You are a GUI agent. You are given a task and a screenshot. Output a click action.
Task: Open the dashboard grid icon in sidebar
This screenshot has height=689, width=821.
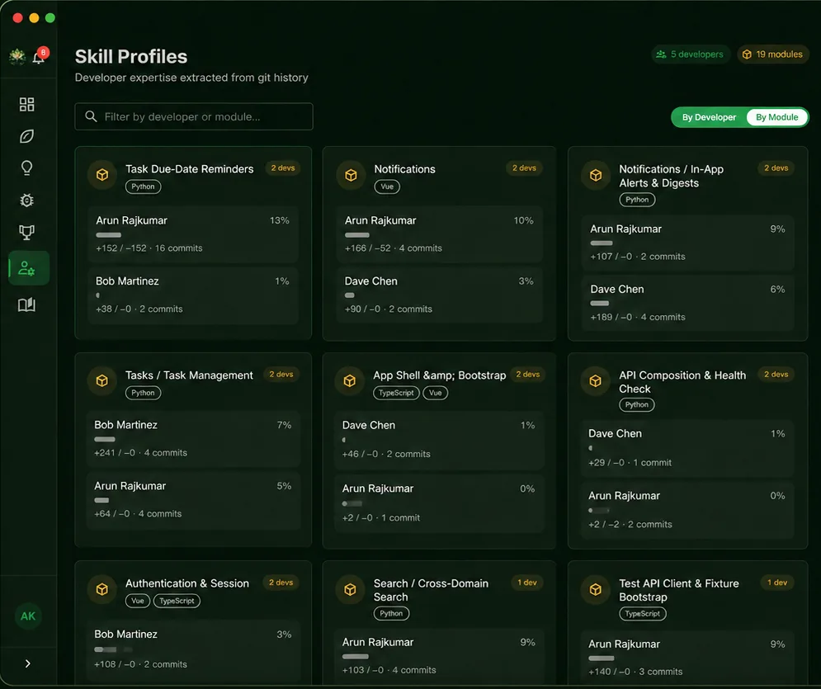(26, 104)
